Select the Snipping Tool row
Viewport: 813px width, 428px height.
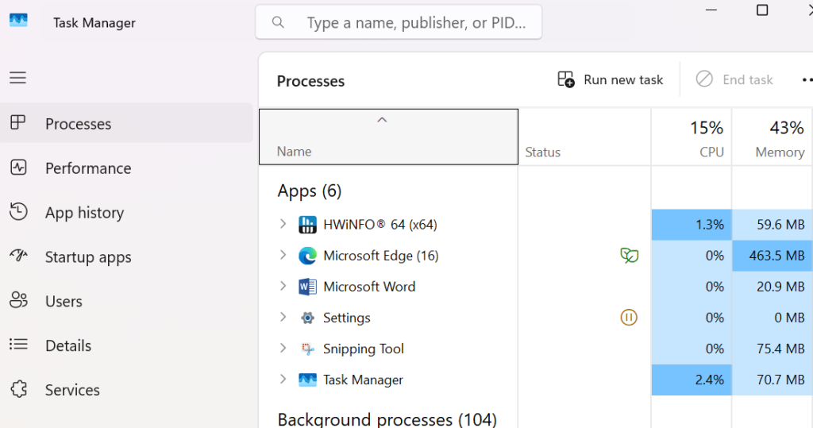click(x=536, y=349)
